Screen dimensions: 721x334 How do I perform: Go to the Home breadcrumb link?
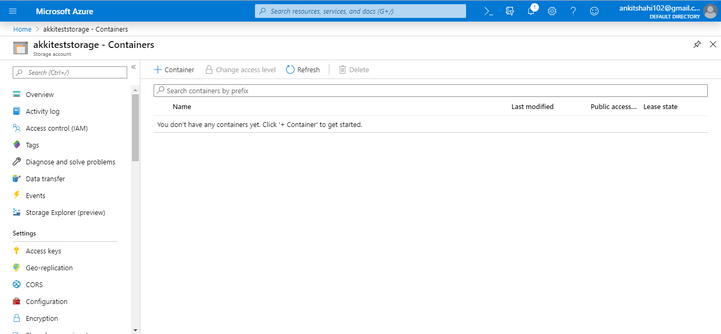pyautogui.click(x=22, y=29)
